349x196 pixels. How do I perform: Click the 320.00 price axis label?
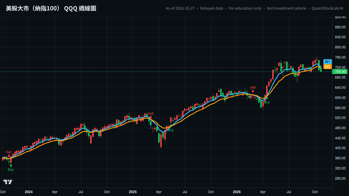click(340, 168)
